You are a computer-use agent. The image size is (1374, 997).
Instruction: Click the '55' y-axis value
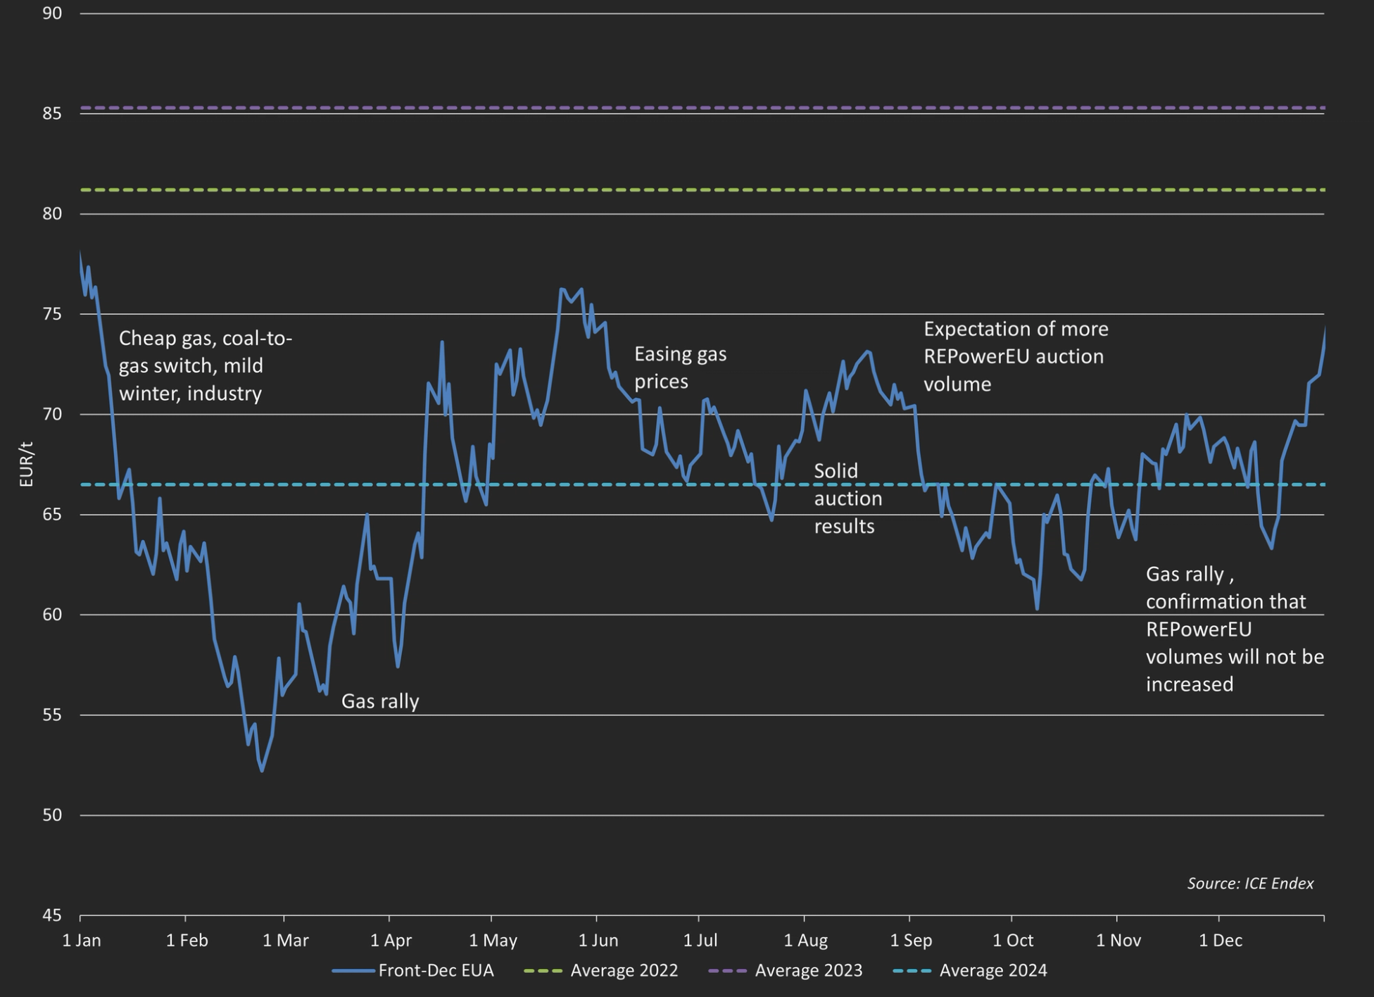pos(52,715)
